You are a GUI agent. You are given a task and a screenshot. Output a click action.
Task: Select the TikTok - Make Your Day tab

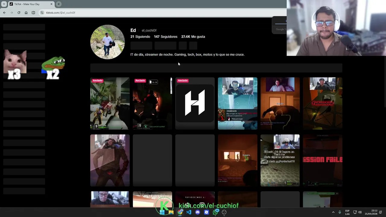click(x=31, y=4)
